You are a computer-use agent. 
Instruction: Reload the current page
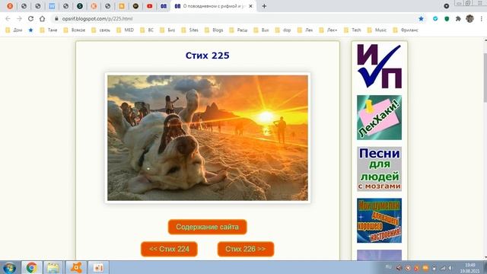(30, 18)
